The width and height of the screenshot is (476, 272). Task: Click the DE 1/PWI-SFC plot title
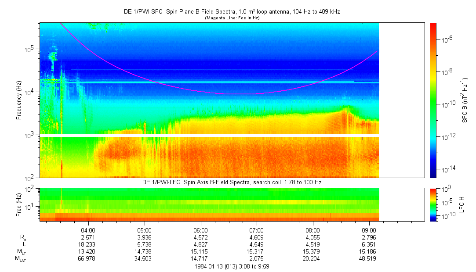tap(232, 12)
